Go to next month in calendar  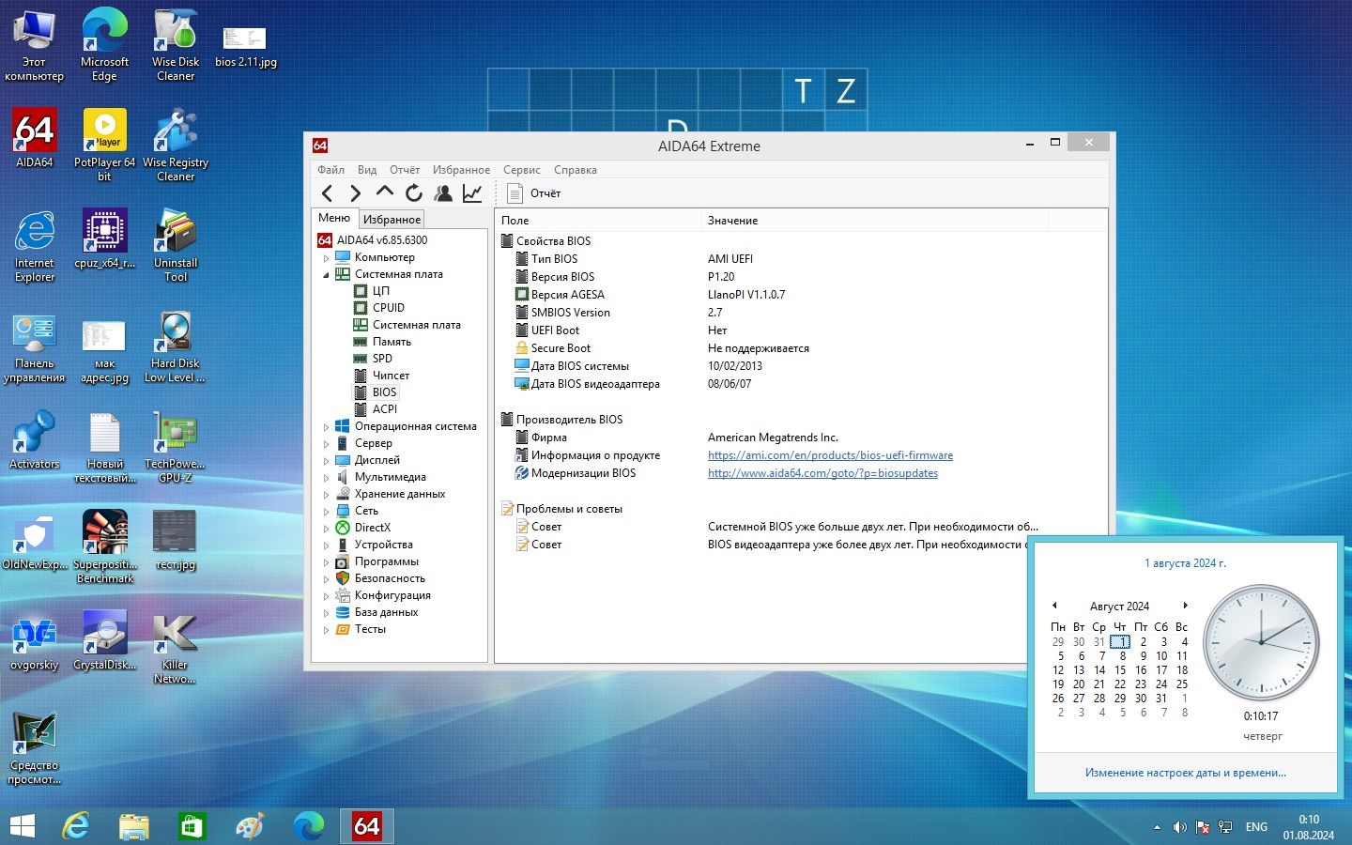1185,606
